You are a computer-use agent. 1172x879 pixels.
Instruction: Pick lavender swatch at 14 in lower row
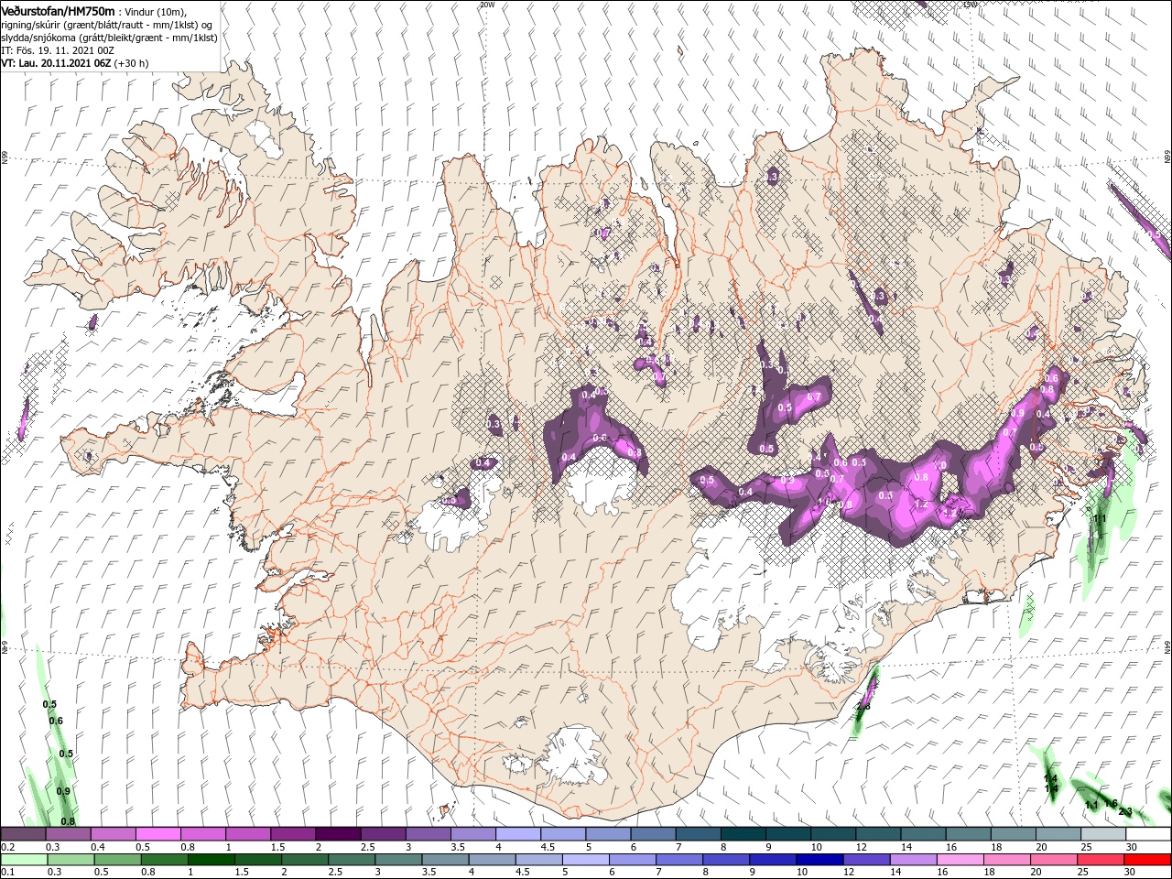click(x=914, y=859)
